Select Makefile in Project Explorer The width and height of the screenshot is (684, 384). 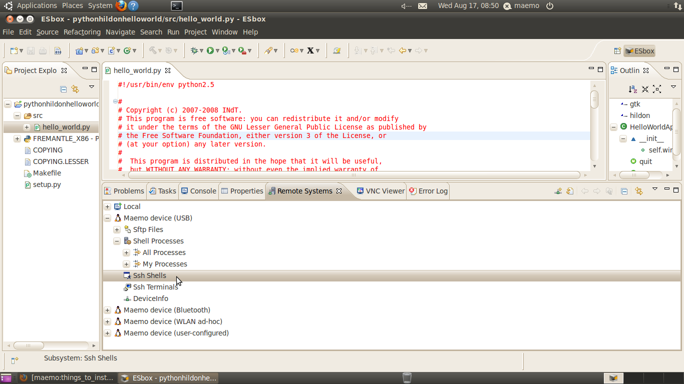pyautogui.click(x=47, y=173)
